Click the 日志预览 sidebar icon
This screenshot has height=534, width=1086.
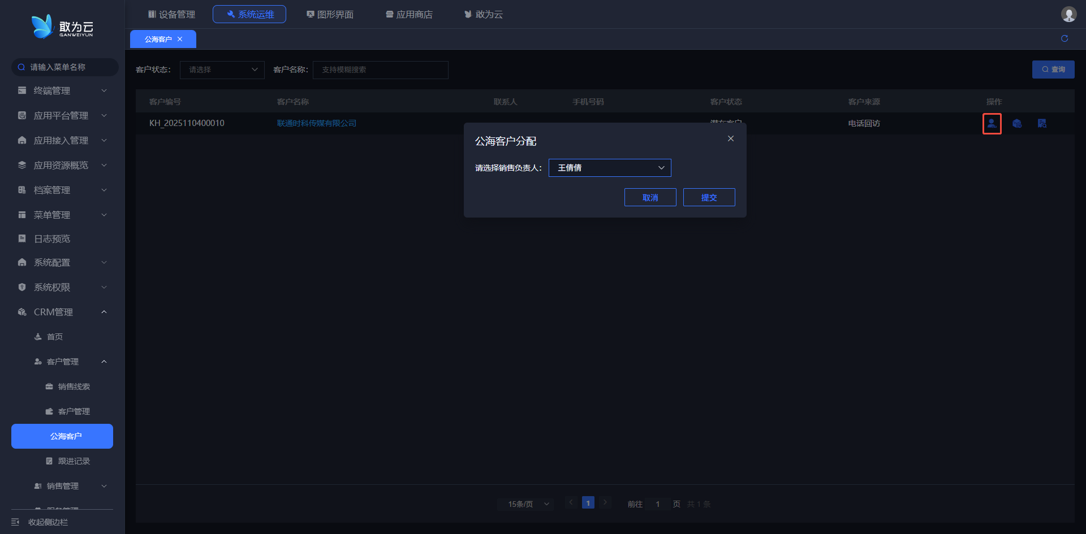pos(22,238)
